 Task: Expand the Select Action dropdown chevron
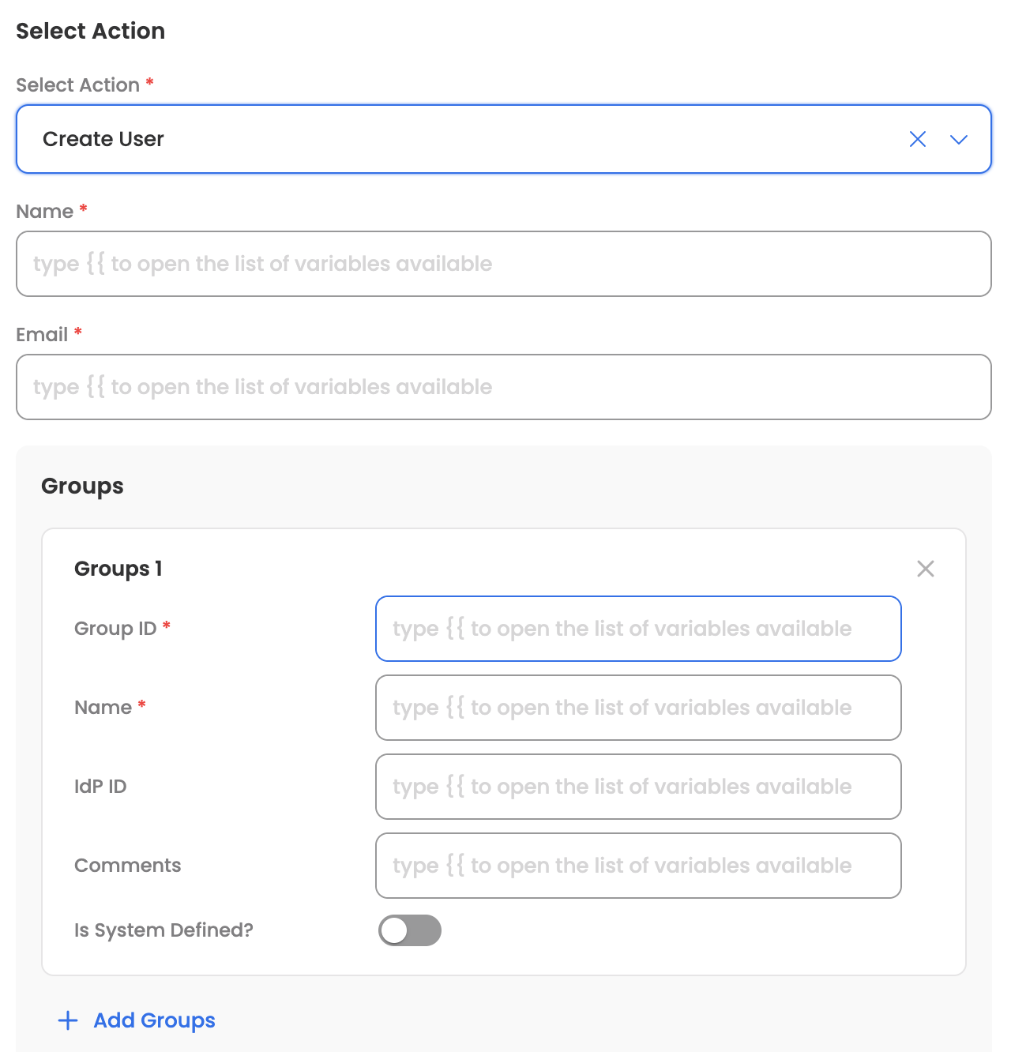(x=959, y=140)
